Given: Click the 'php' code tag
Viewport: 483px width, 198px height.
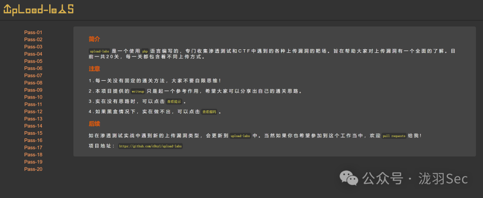Looking at the screenshot, I should coord(145,51).
